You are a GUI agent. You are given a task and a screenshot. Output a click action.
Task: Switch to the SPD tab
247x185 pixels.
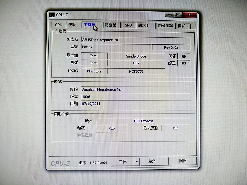(128, 25)
